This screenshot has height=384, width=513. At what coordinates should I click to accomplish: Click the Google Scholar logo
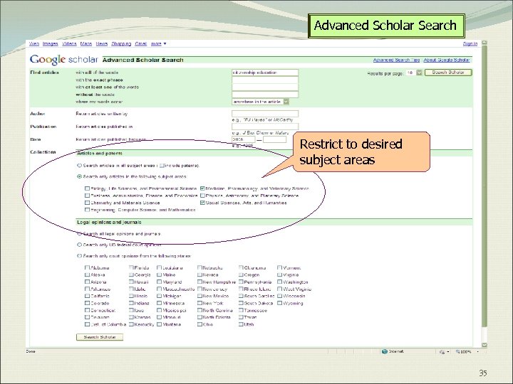coord(64,60)
